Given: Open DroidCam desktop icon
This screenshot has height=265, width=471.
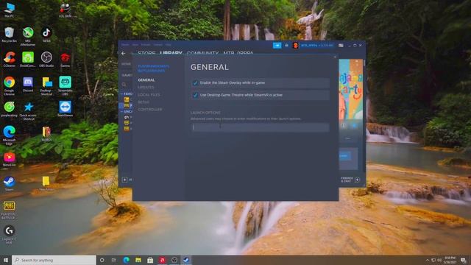Looking at the screenshot, I should (x=28, y=60).
